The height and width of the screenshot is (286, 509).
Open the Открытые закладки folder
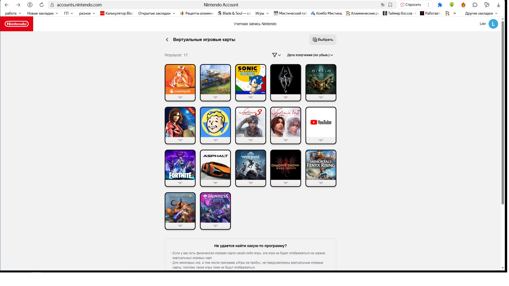point(156,13)
